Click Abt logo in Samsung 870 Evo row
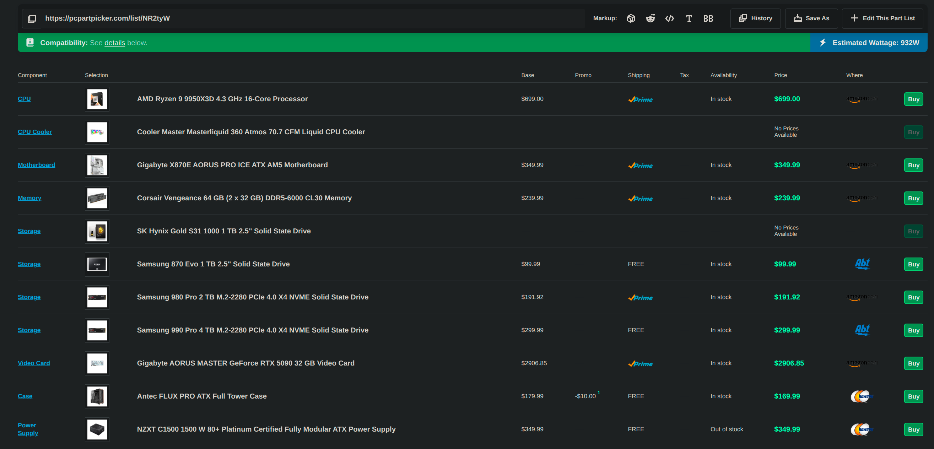The width and height of the screenshot is (934, 449). click(x=862, y=264)
